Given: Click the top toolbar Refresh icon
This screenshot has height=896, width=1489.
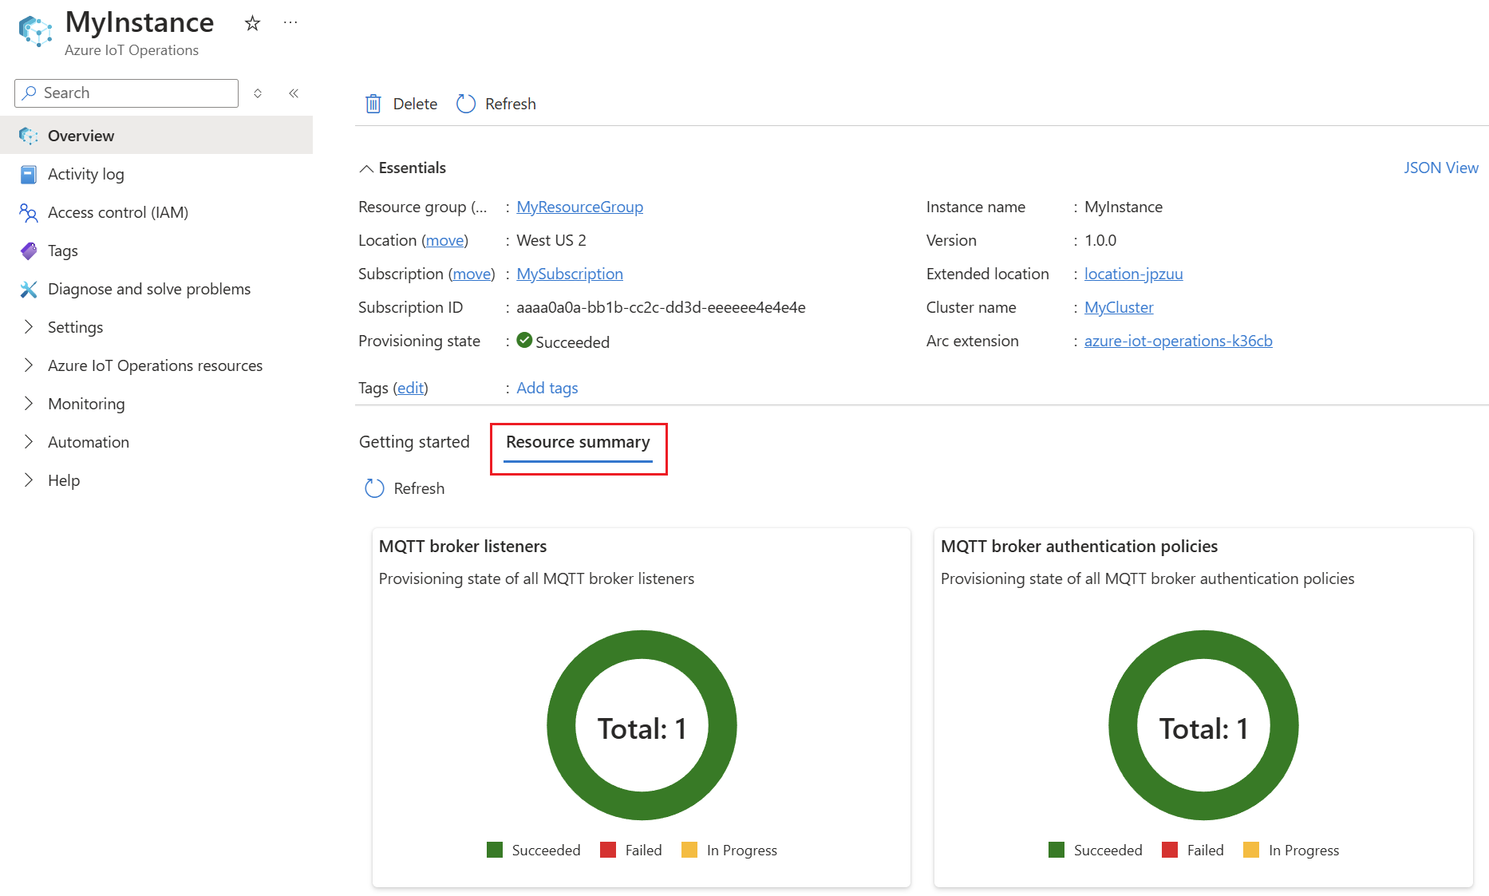Looking at the screenshot, I should coord(466,104).
